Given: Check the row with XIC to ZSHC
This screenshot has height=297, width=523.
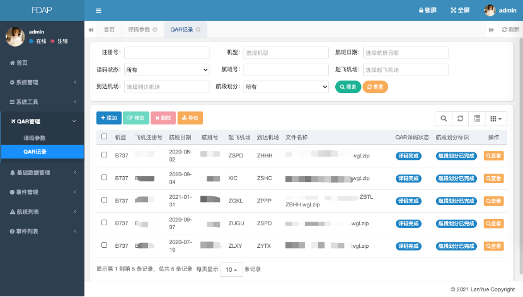Looking at the screenshot, I should point(105,177).
